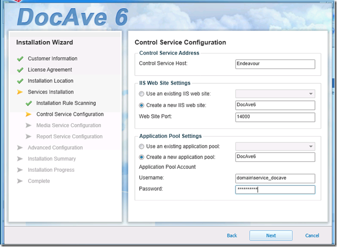Image resolution: width=337 pixels, height=247 pixels.
Task: Click the Next button
Action: [x=271, y=236]
